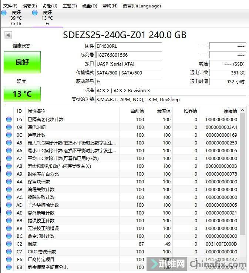Click raw value 0000000003A4
This screenshot has height=273, width=249.
click(x=221, y=127)
